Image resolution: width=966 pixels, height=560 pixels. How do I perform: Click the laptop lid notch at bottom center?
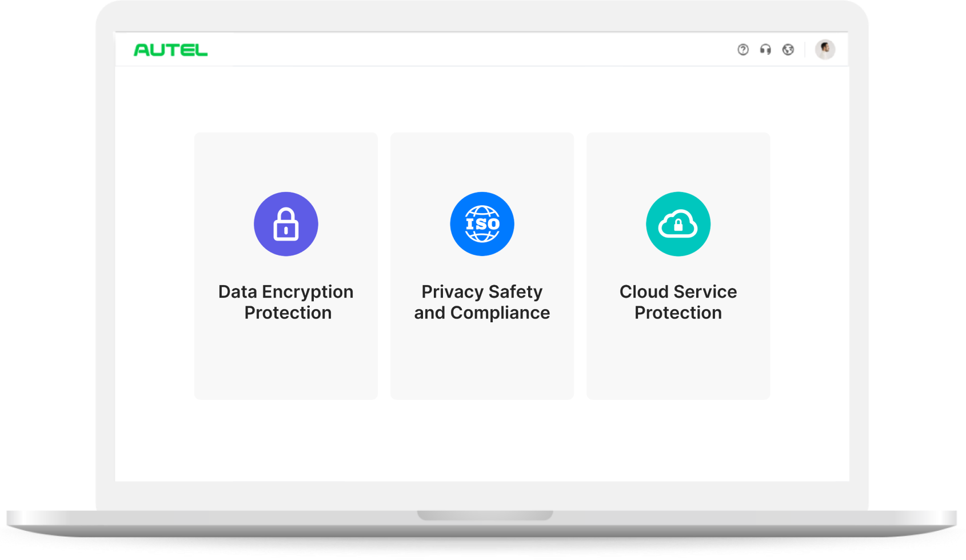(485, 515)
